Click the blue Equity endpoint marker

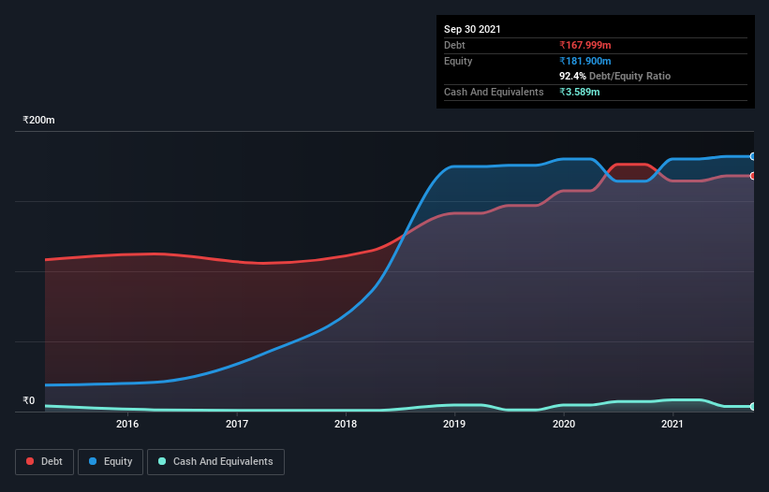(x=753, y=156)
